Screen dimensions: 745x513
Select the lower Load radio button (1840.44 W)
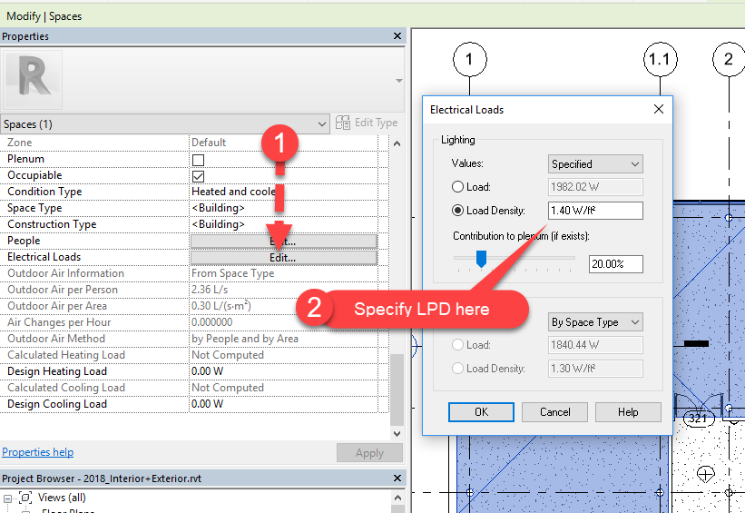pos(457,345)
